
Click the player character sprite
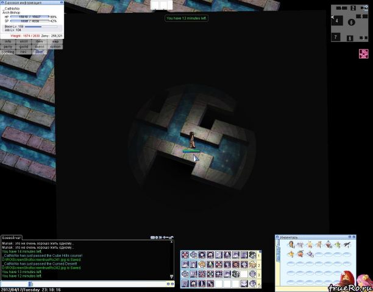pos(192,140)
